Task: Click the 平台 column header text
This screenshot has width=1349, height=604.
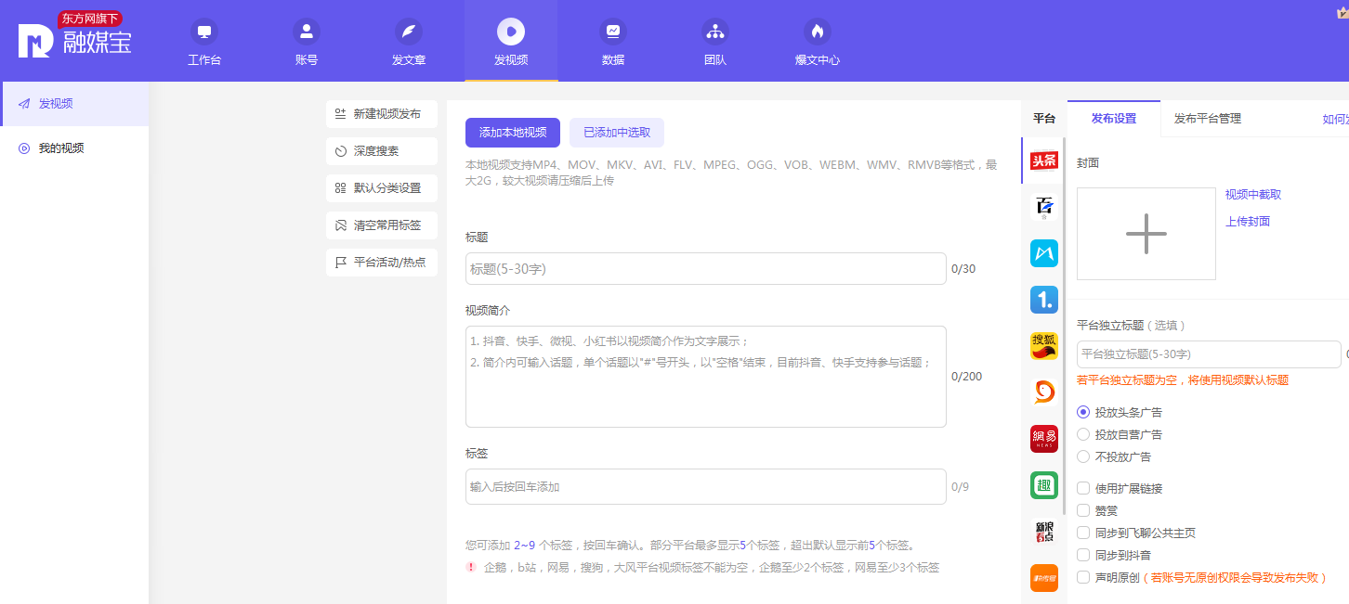Action: [x=1044, y=119]
